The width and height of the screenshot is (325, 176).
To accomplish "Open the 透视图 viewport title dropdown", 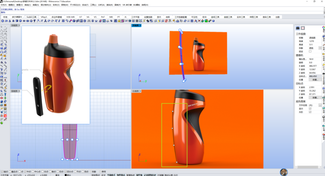I will pos(140,26).
